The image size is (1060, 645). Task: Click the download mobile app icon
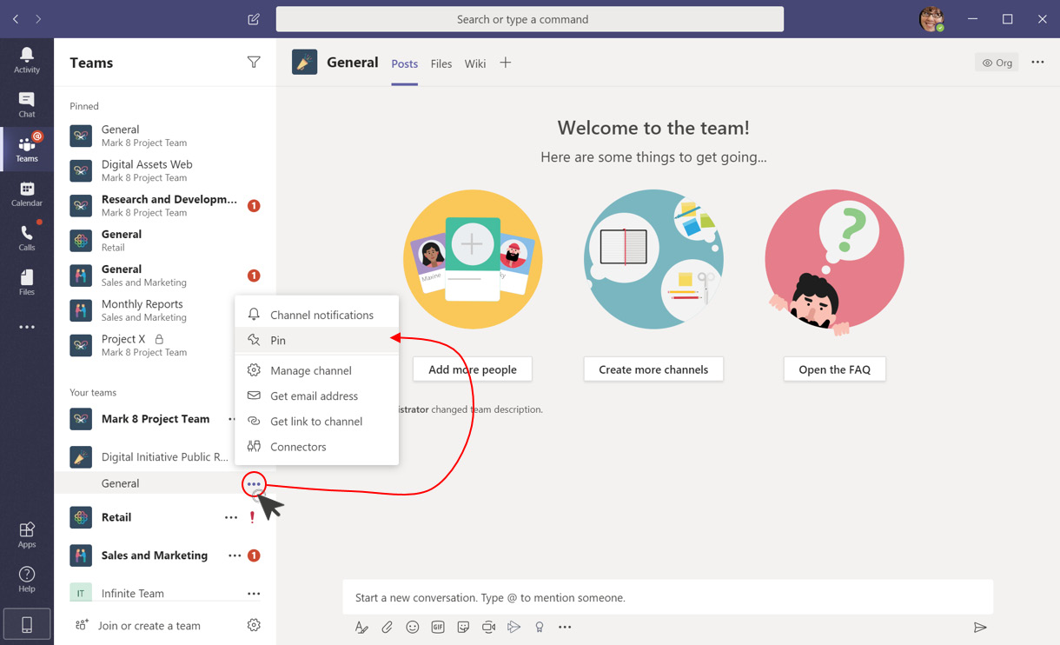point(27,625)
